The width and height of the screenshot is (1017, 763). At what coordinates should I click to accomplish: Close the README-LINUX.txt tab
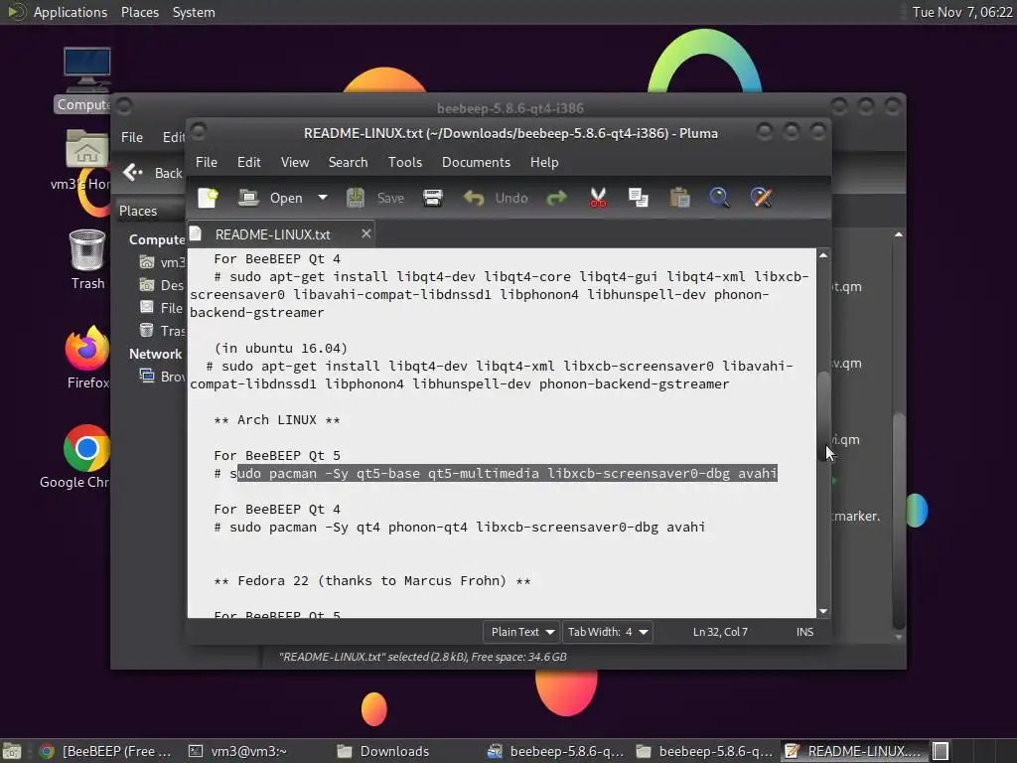coord(366,233)
